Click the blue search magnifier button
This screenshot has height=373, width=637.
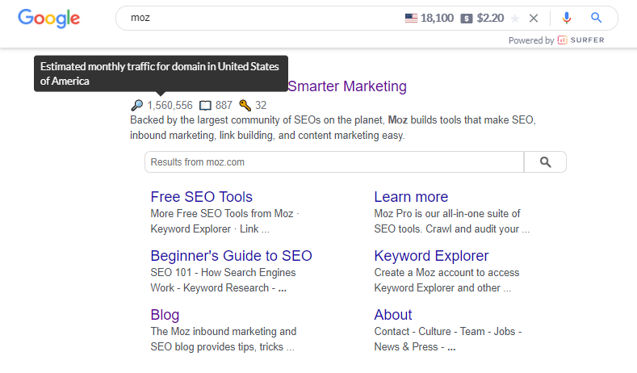click(x=596, y=18)
